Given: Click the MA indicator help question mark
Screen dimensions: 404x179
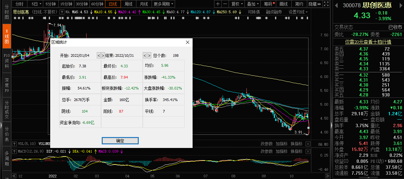Looking at the screenshot, I should pyautogui.click(x=62, y=12).
